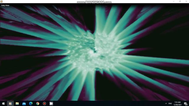The image size is (189, 106).
Task: Open the Windows Start menu
Action: coord(3,103)
